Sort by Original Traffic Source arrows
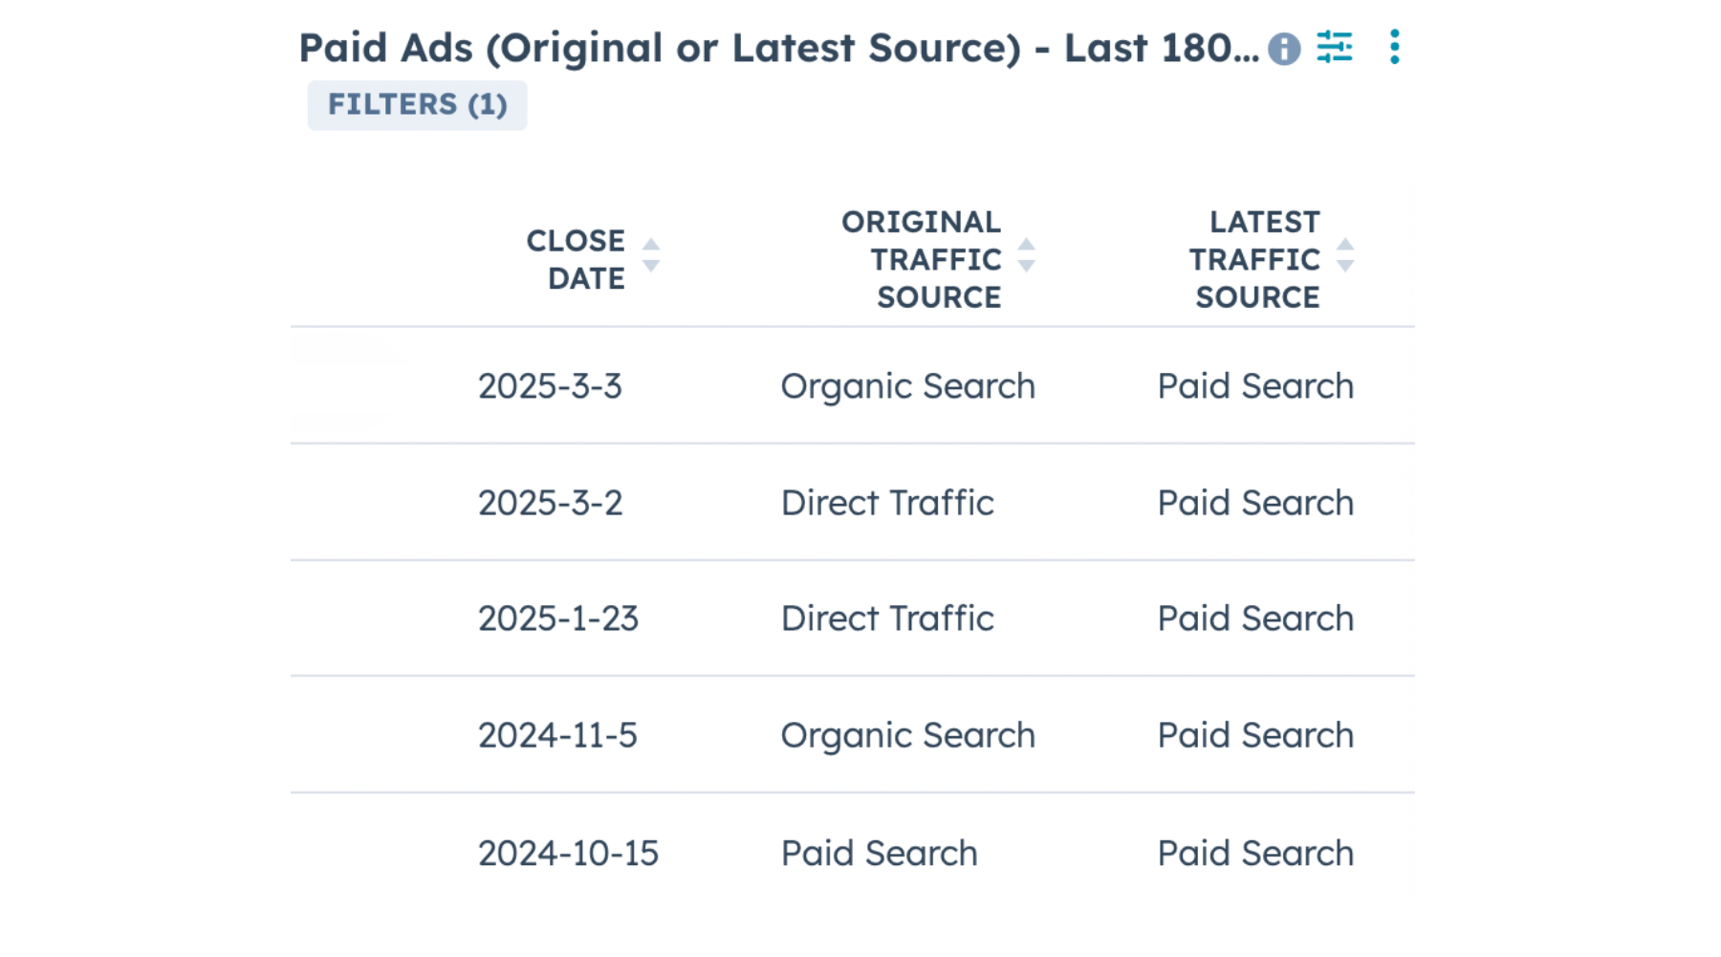Image resolution: width=1721 pixels, height=957 pixels. click(x=1027, y=255)
